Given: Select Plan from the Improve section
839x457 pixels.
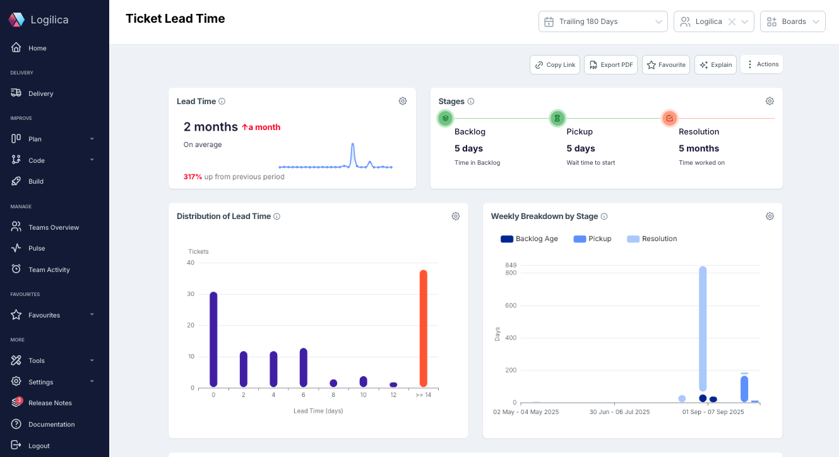Looking at the screenshot, I should 34,138.
